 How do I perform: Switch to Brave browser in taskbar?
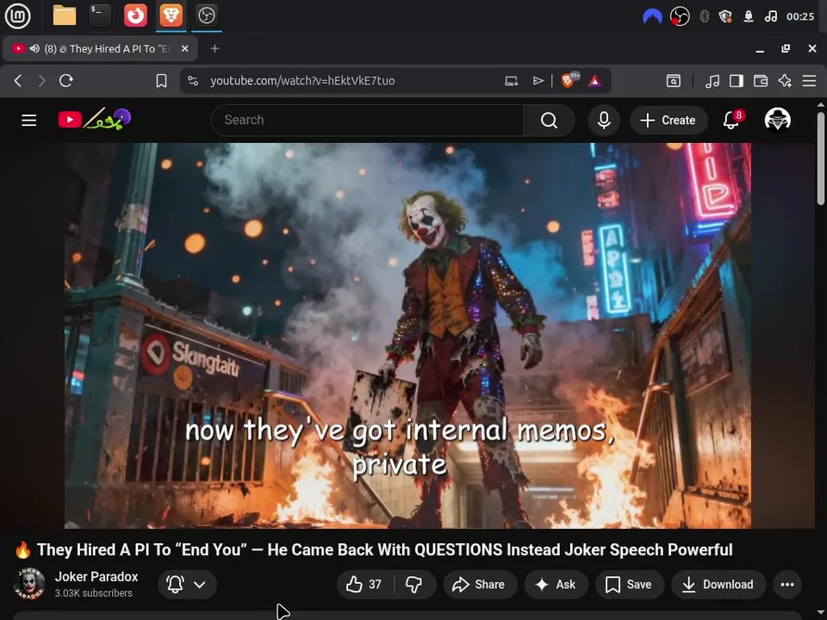point(171,15)
